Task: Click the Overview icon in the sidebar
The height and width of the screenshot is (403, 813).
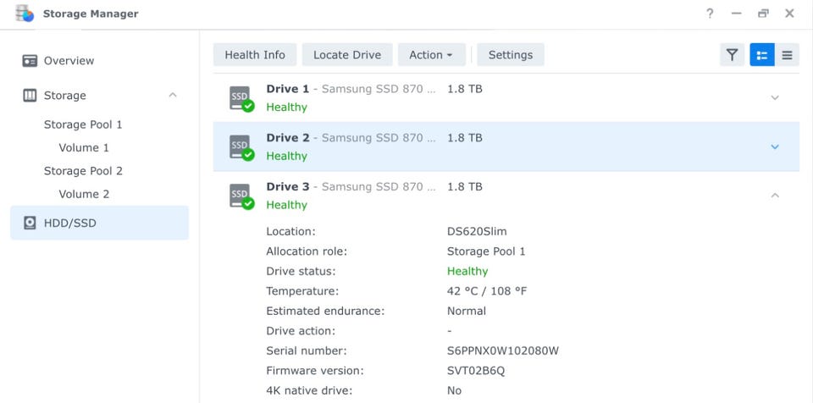Action: (x=30, y=61)
